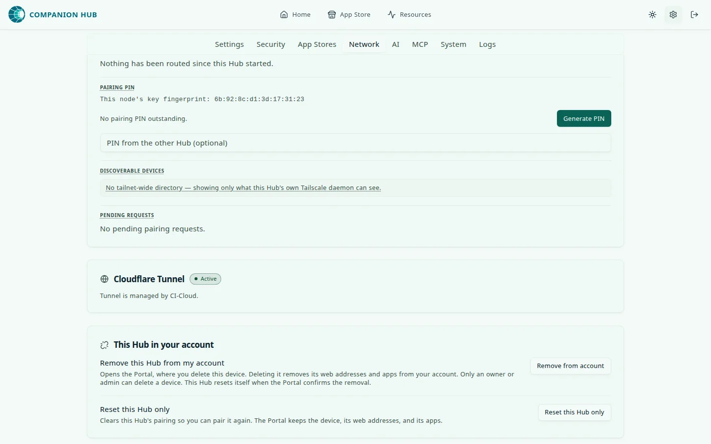Click the key fingerprint text
The image size is (711, 444).
(x=202, y=99)
